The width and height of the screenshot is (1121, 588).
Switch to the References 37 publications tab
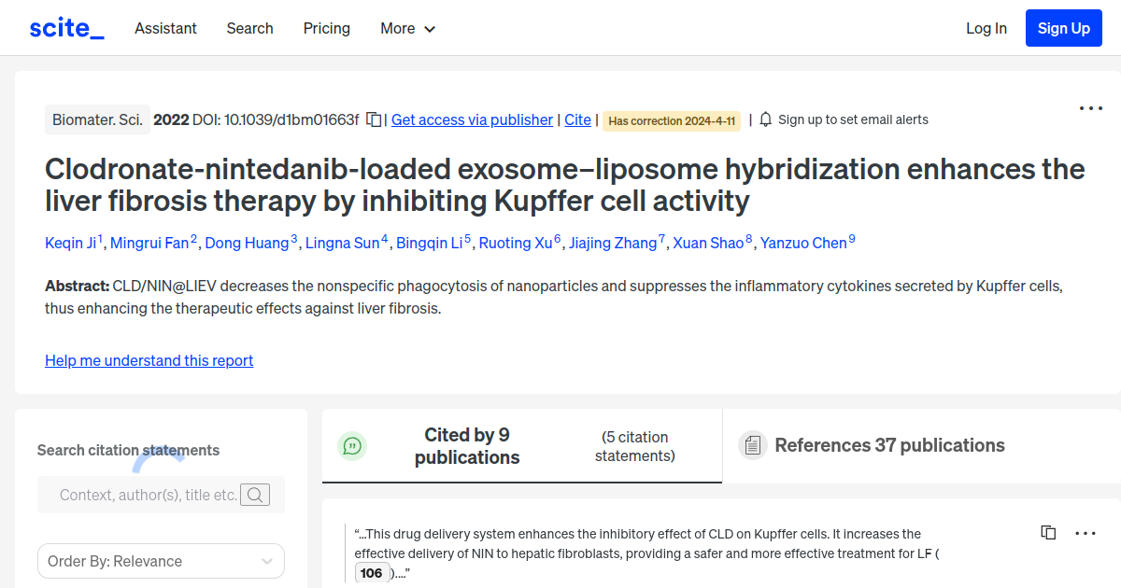[x=889, y=445]
